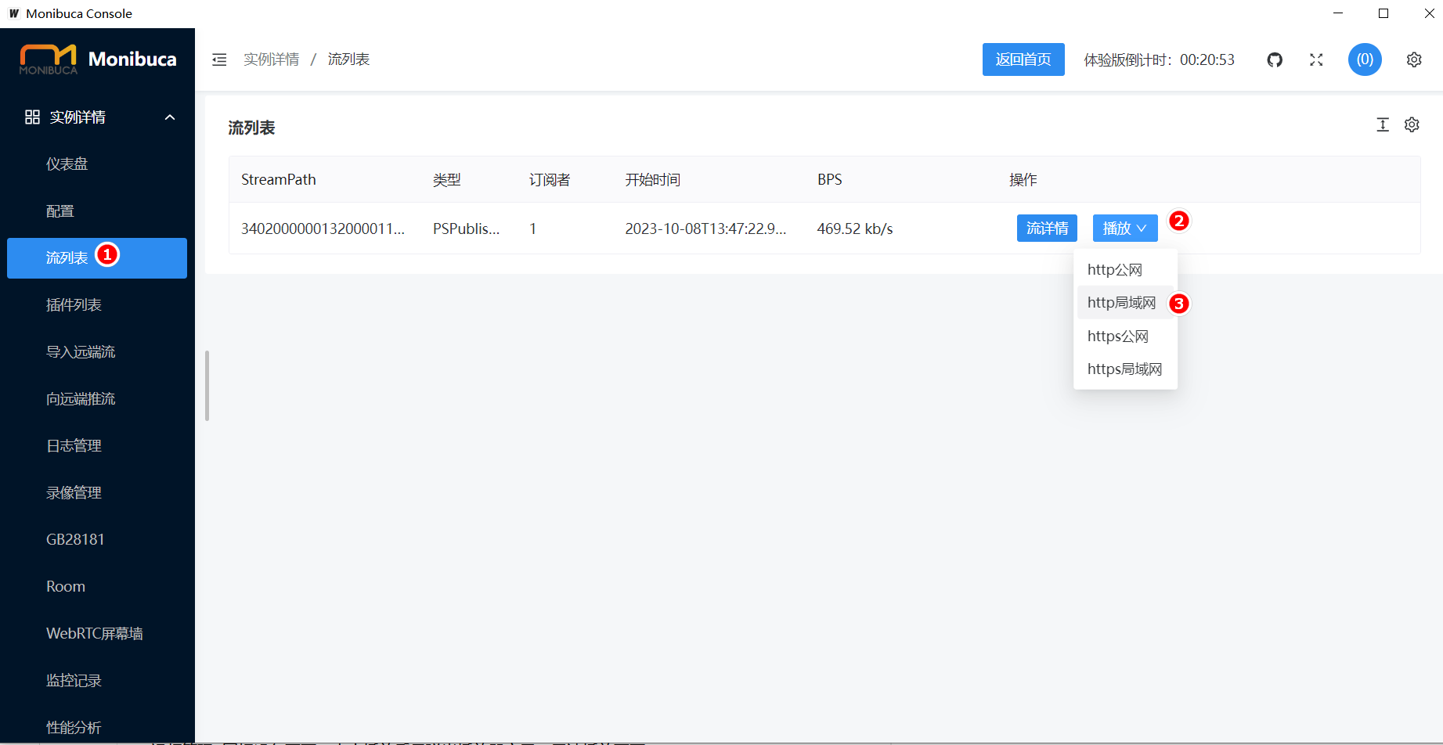
Task: Open 仪表盘 in the sidebar
Action: coord(97,164)
